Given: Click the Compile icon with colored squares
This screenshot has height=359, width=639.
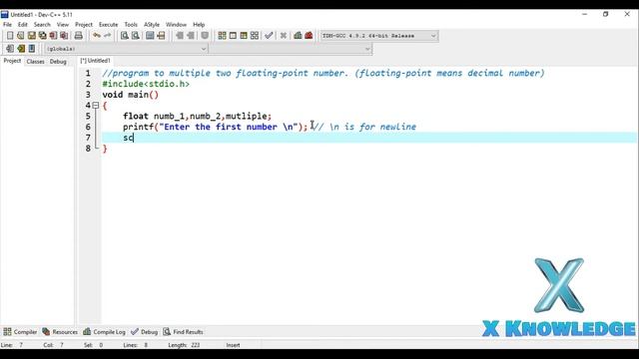Looking at the screenshot, I should pos(222,36).
